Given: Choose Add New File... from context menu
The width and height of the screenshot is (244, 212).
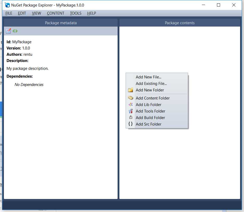Looking at the screenshot, I should coord(157,77).
